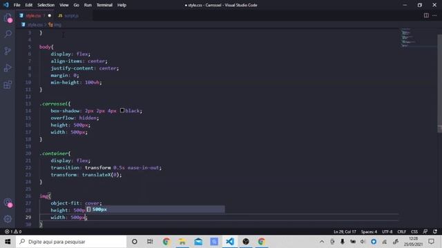This screenshot has height=248, width=442.
Task: Click the 'min-height: 100vh' line
Action: (x=76, y=83)
